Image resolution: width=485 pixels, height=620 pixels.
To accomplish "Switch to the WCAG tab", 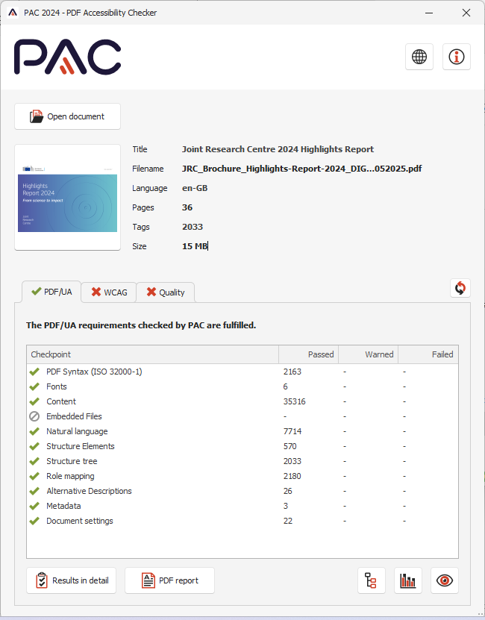I will tap(109, 292).
